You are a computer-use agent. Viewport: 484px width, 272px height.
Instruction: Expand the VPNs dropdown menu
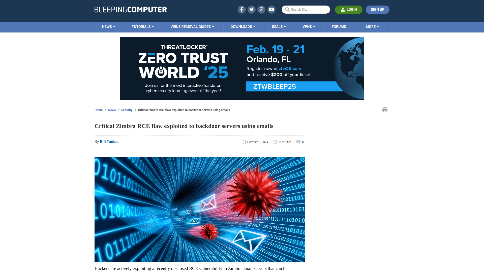click(309, 26)
